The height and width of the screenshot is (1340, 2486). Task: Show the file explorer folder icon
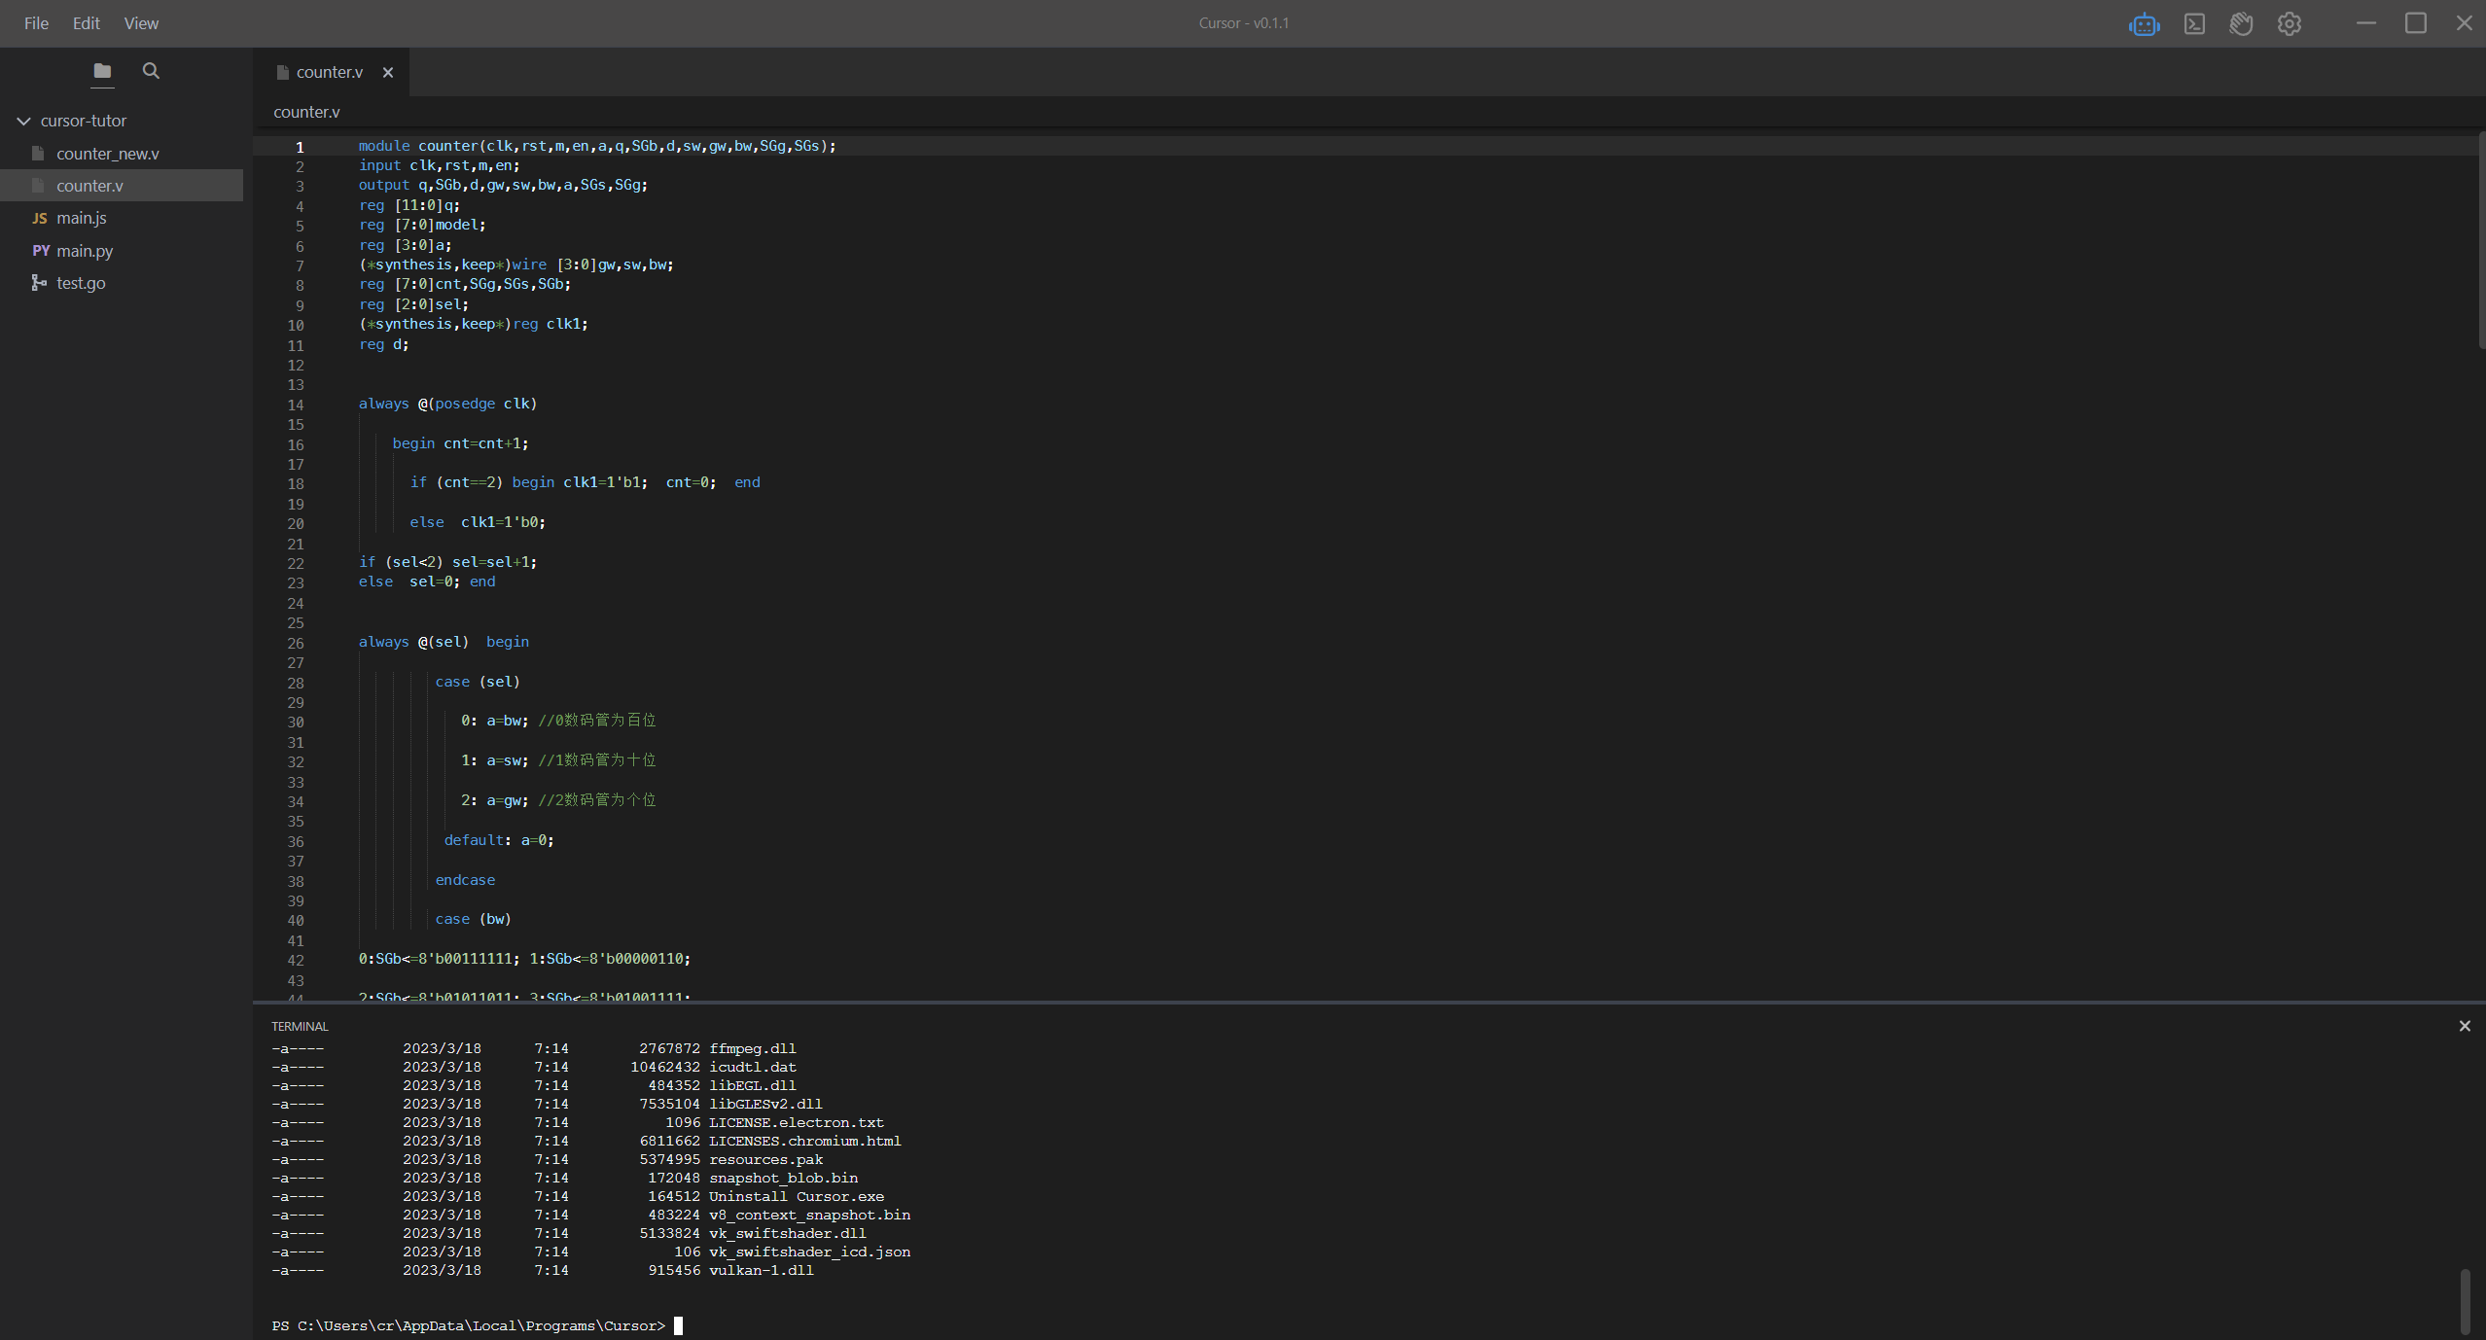coord(102,71)
